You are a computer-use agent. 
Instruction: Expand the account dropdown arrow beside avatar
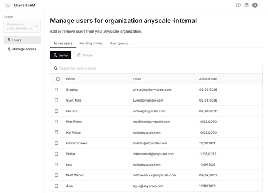pyautogui.click(x=260, y=5)
